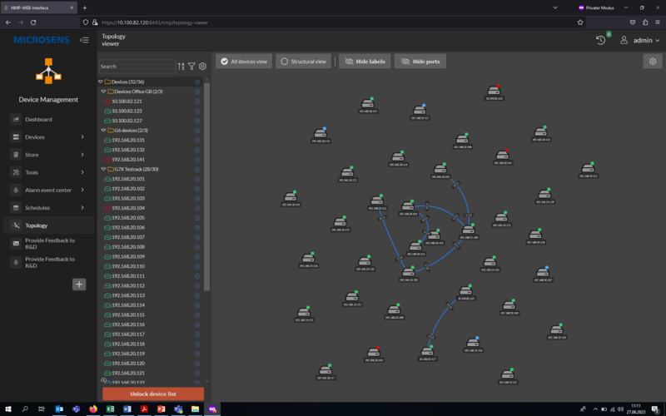The width and height of the screenshot is (666, 416).
Task: Select the Structural view option
Action: point(303,62)
